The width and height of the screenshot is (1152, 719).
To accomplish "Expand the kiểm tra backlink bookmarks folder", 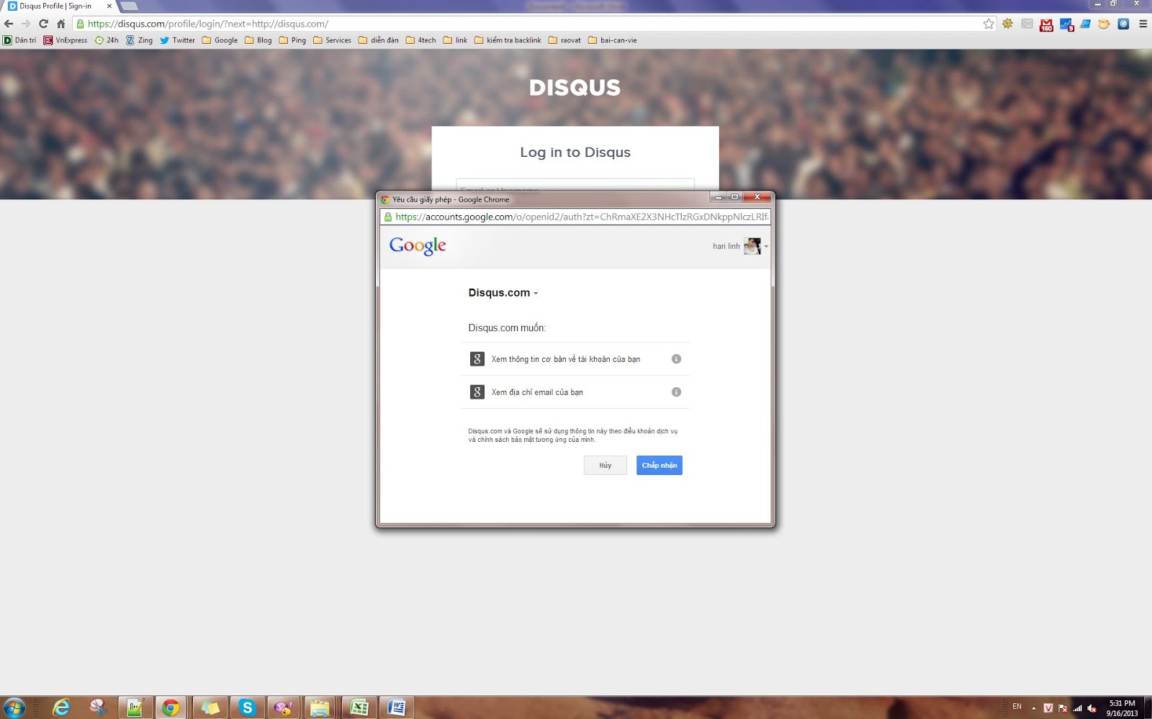I will (508, 40).
